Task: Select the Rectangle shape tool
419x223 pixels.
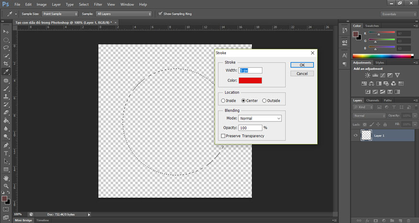Action: pyautogui.click(x=6, y=169)
